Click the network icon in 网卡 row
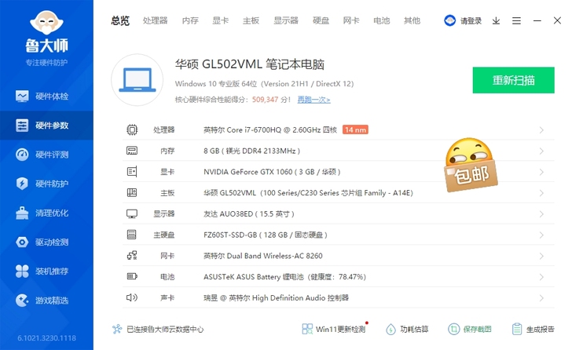Screen dimensions: 572x350 [132, 256]
